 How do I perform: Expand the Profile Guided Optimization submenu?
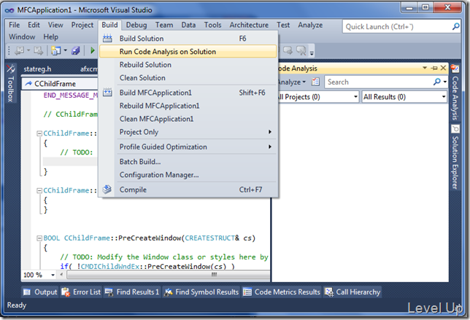(x=270, y=147)
